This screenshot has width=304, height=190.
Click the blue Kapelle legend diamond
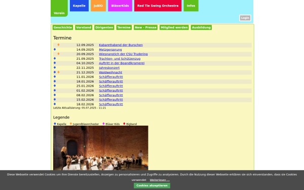(55, 124)
